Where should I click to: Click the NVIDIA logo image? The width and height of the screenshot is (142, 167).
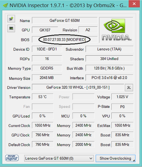pos(116,30)
